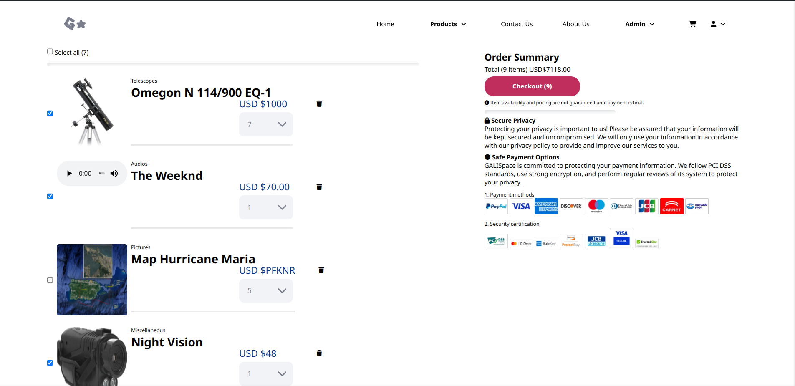Click the Discover payment logo
This screenshot has height=386, width=795.
[x=571, y=206]
